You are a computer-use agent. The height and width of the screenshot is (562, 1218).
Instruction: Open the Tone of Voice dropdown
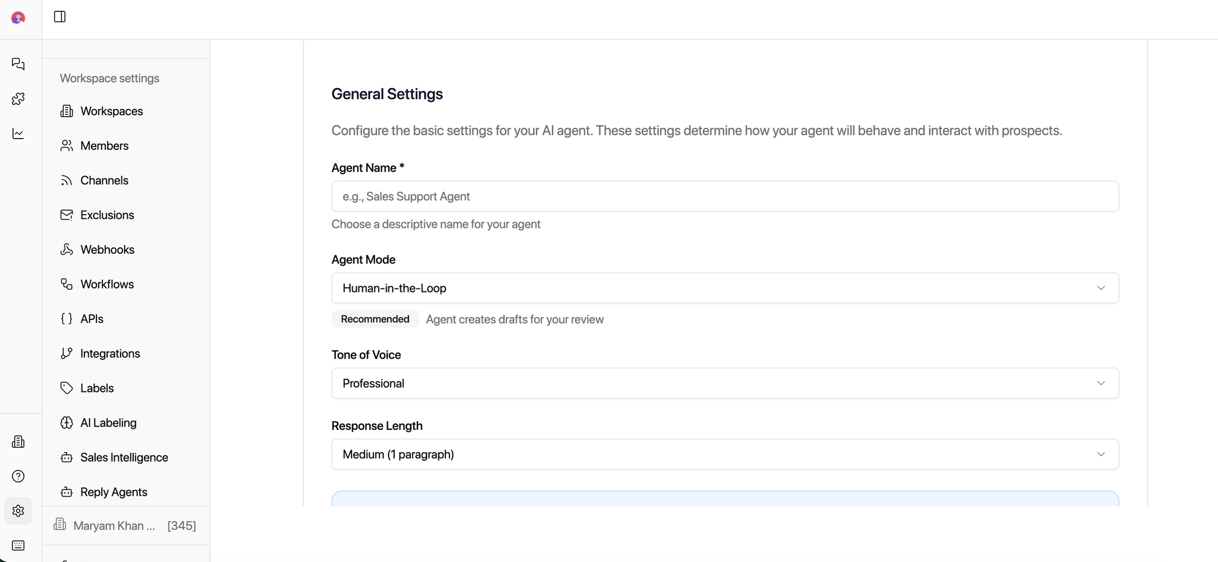click(724, 383)
